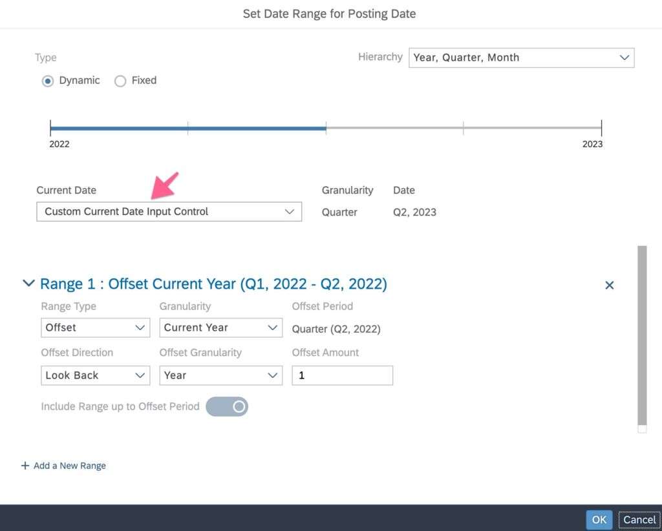The width and height of the screenshot is (662, 531).
Task: Click the plus icon to add a range
Action: pyautogui.click(x=25, y=466)
